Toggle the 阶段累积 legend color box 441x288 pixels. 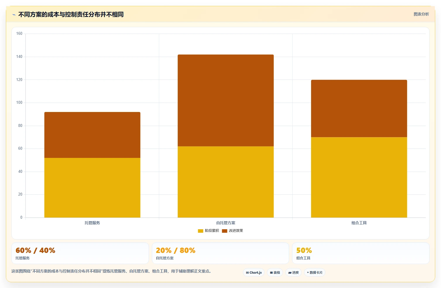pos(200,231)
